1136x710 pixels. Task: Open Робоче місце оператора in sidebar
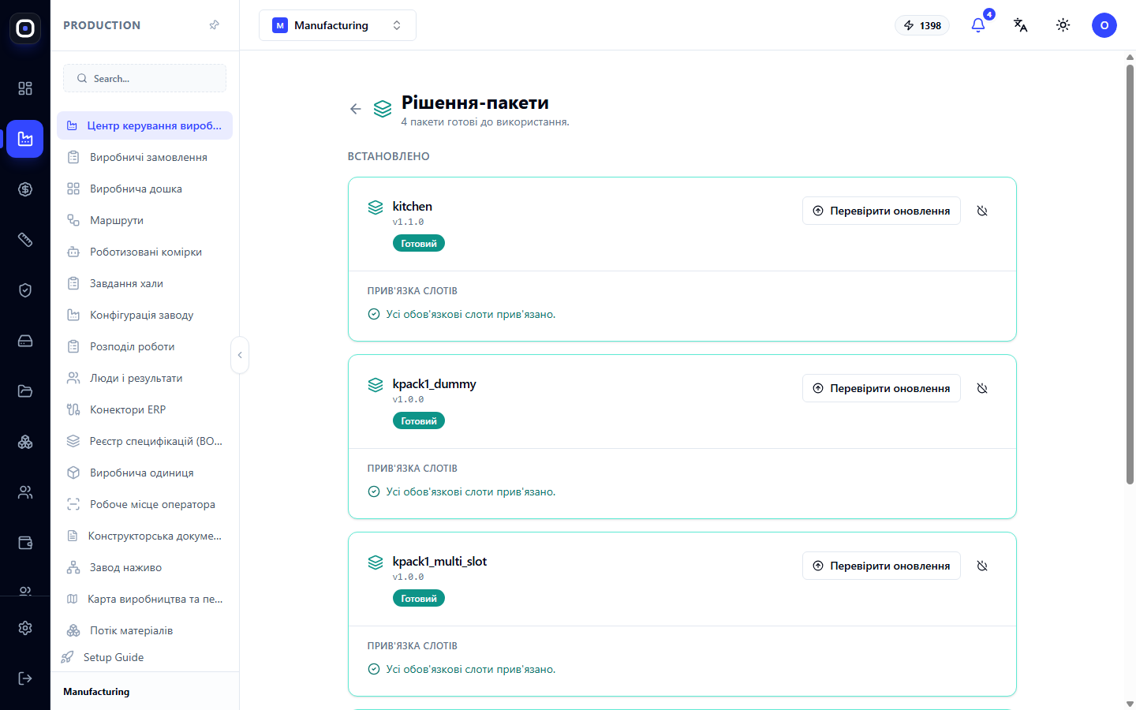(144, 504)
